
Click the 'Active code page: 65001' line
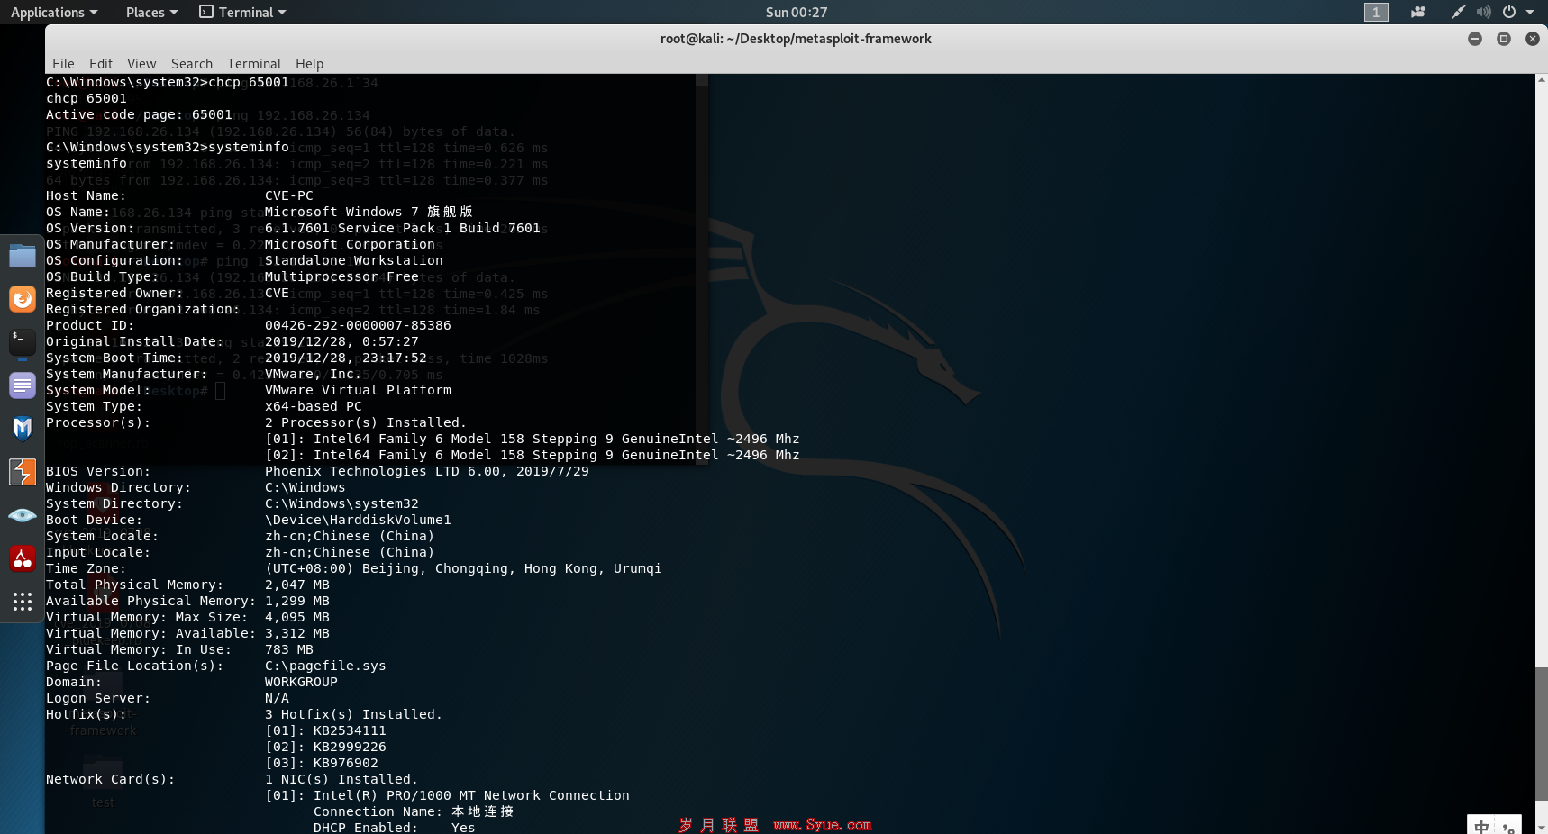tap(139, 114)
